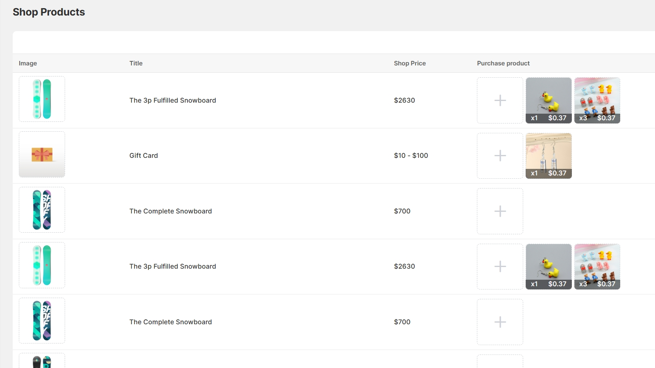
Task: Select Gift Card's linked dangle earrings product
Action: (549, 156)
